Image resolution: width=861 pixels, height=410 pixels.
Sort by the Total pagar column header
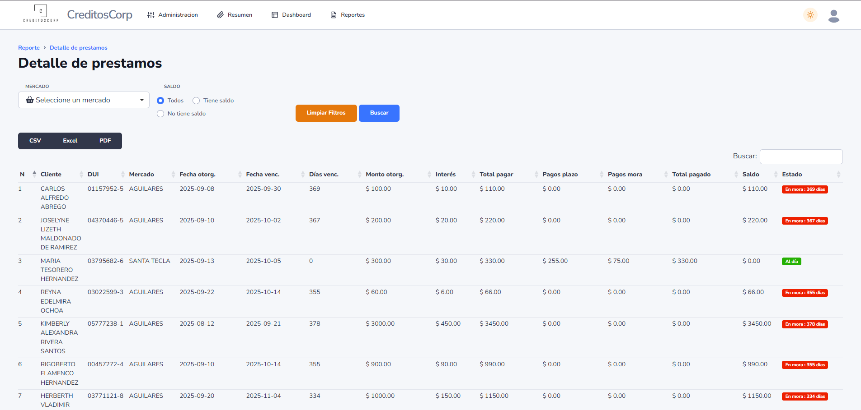[x=496, y=175]
